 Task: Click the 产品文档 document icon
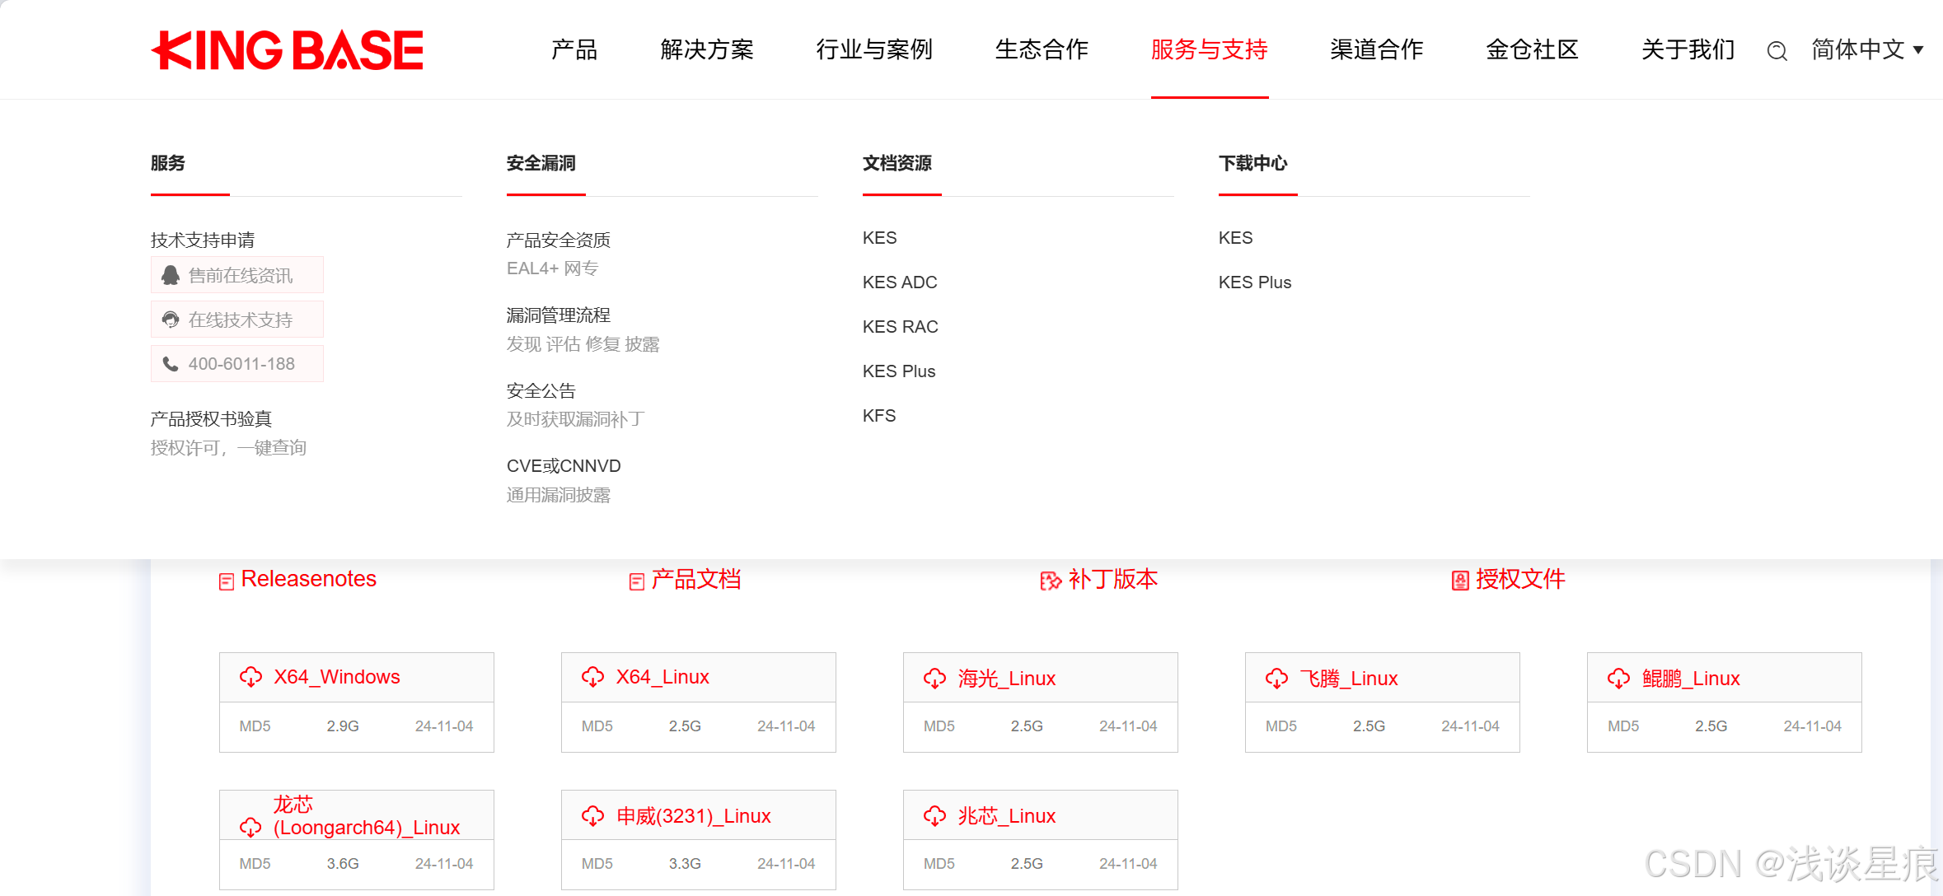(x=636, y=581)
